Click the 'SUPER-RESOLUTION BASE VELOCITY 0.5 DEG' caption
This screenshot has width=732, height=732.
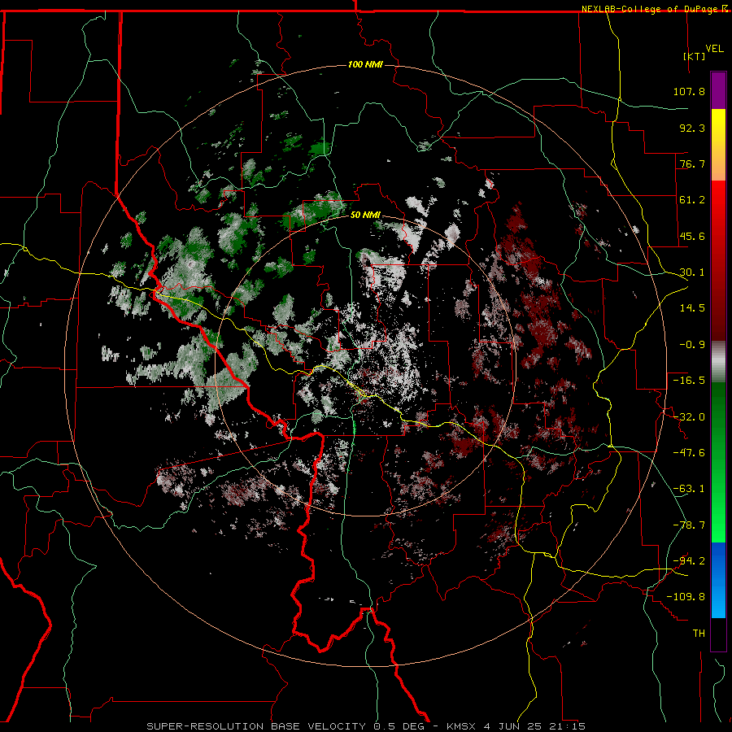click(285, 726)
